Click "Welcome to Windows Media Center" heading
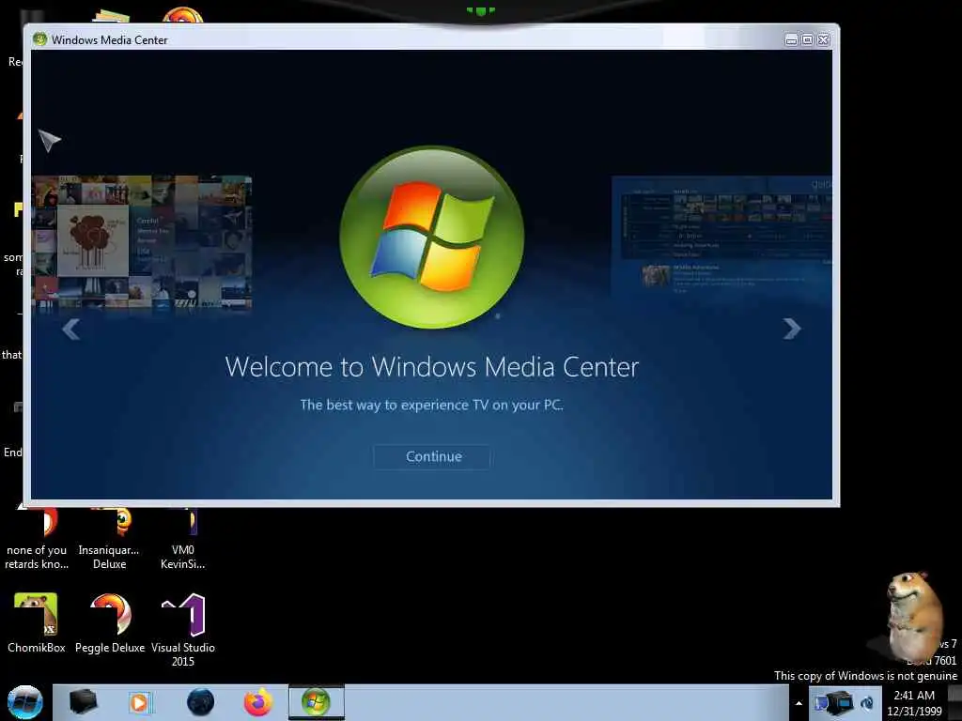 (432, 367)
